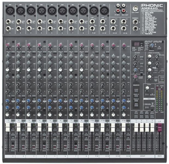169x164 pixels.
Task: Assign channel 4 to group 3-4
Action: pyautogui.click(x=45, y=135)
